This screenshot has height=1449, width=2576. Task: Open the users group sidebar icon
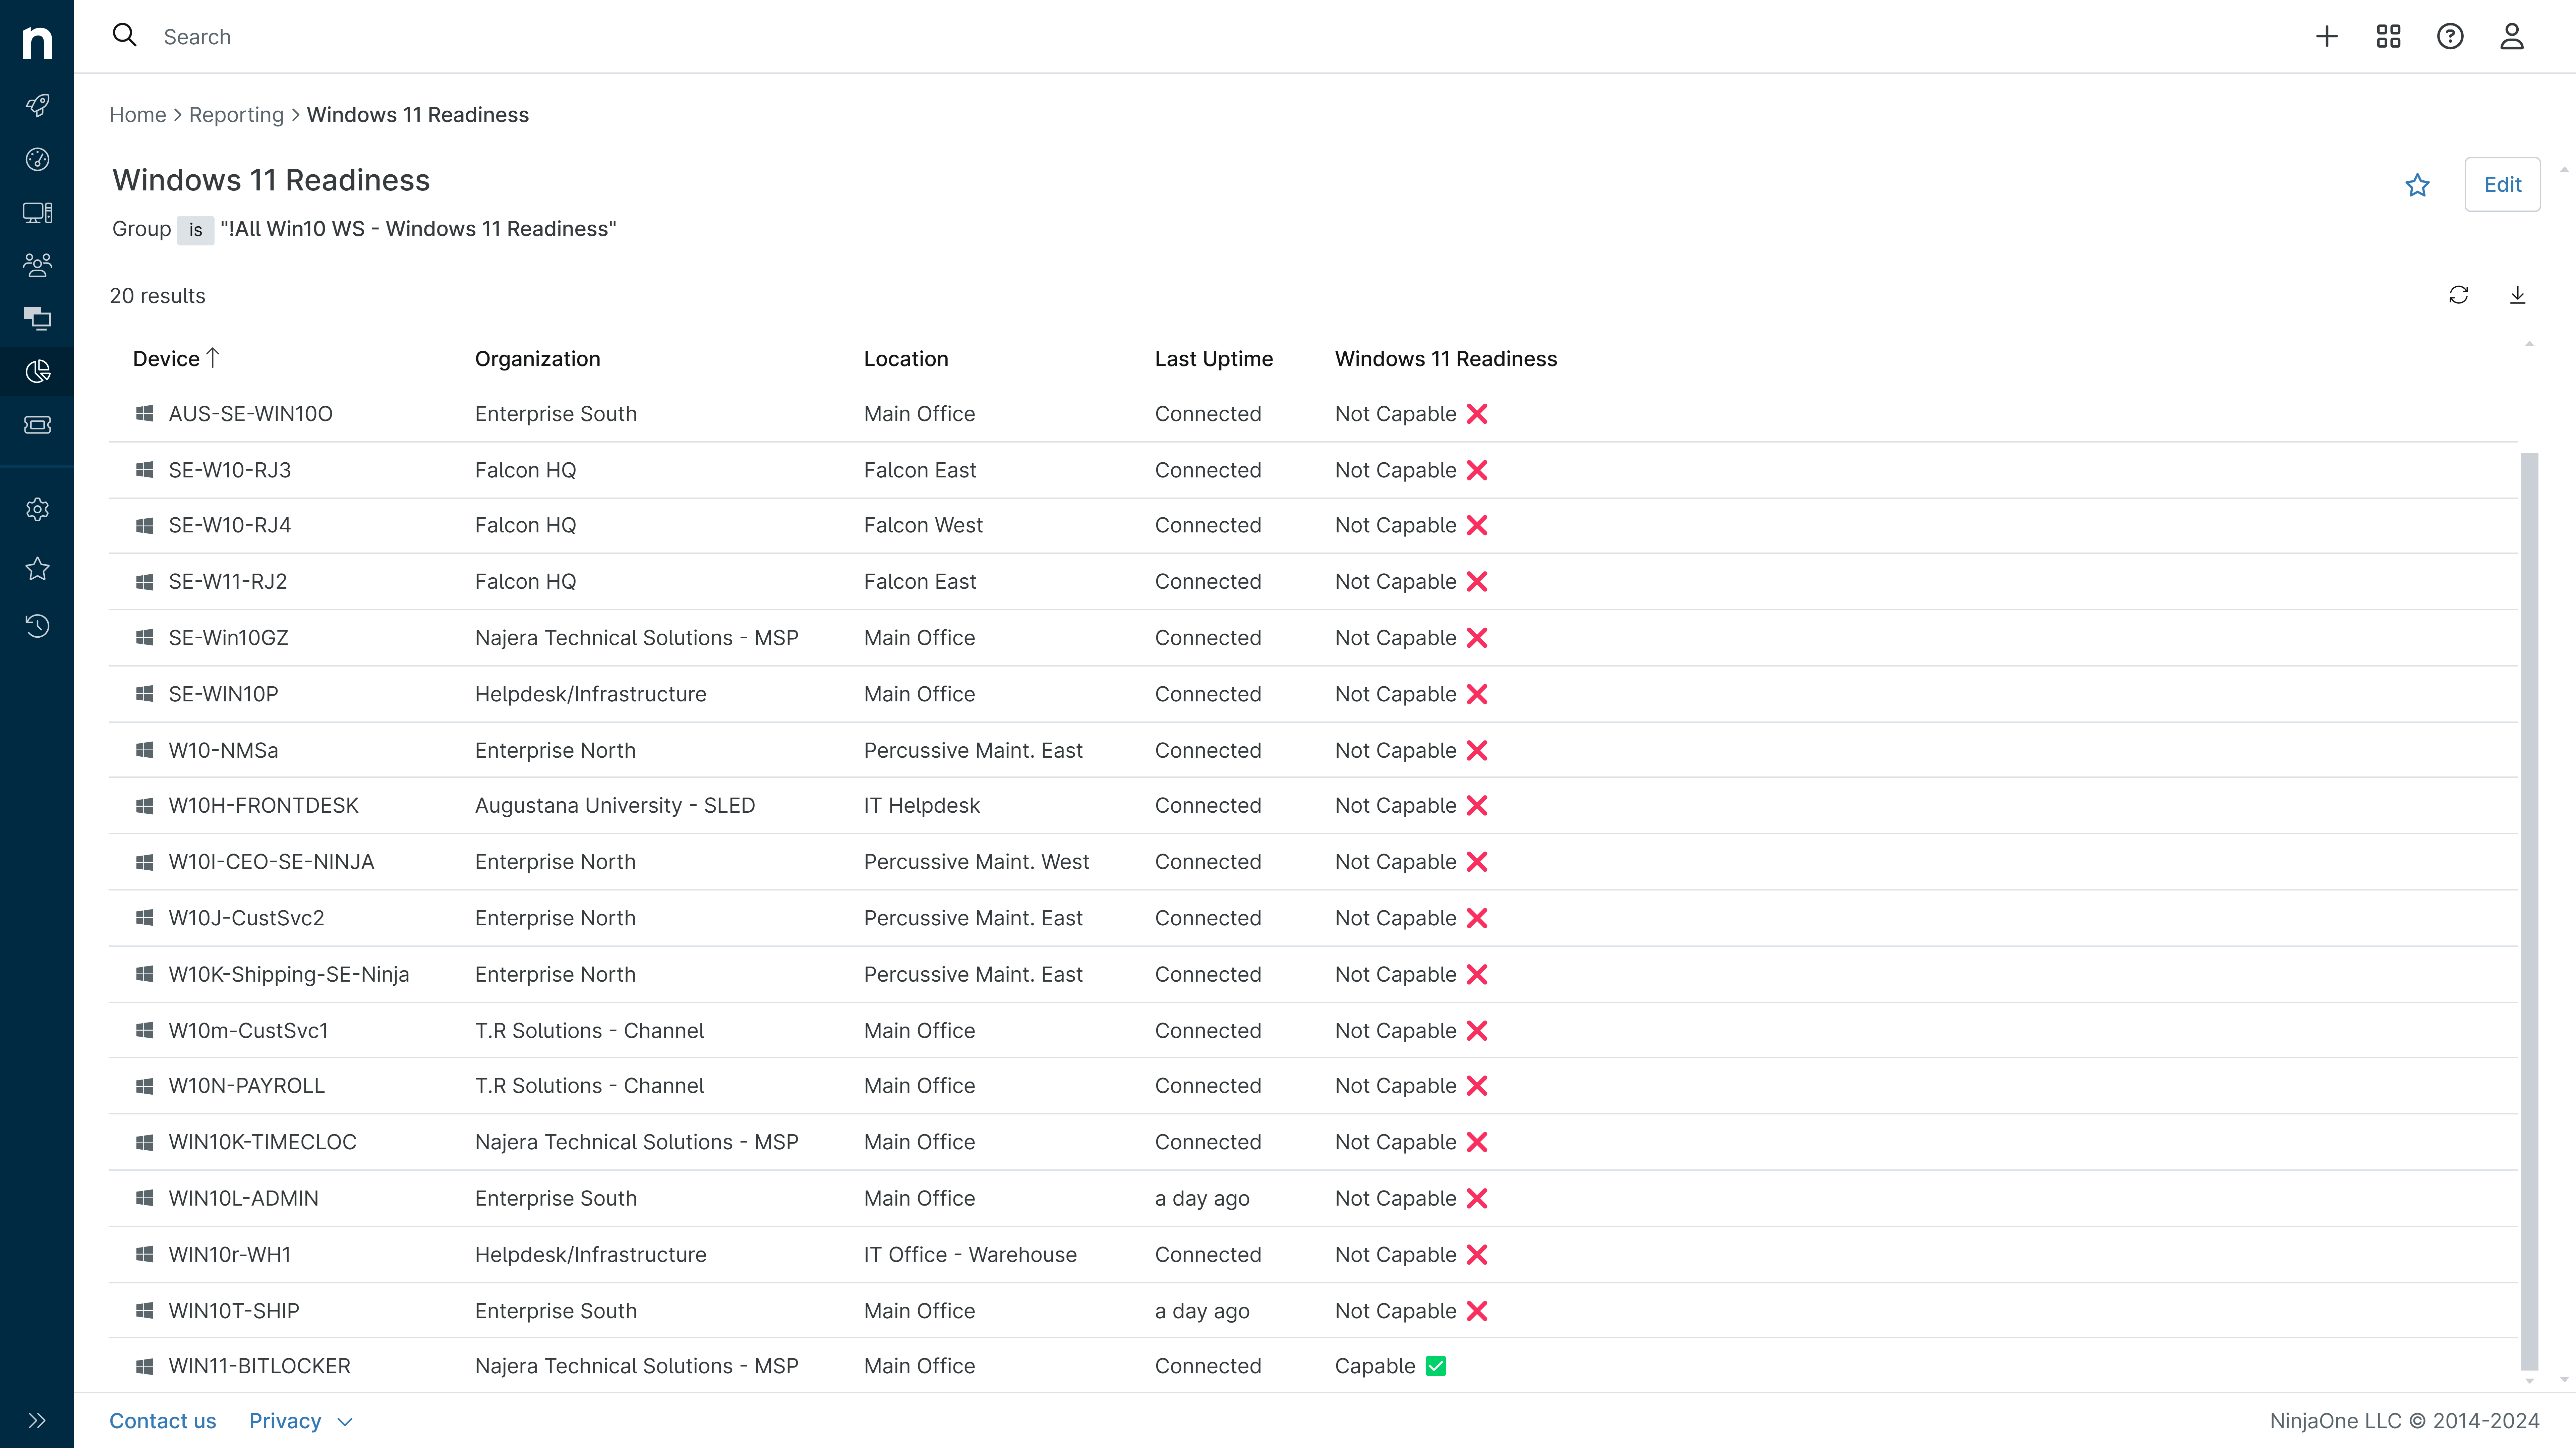37,265
